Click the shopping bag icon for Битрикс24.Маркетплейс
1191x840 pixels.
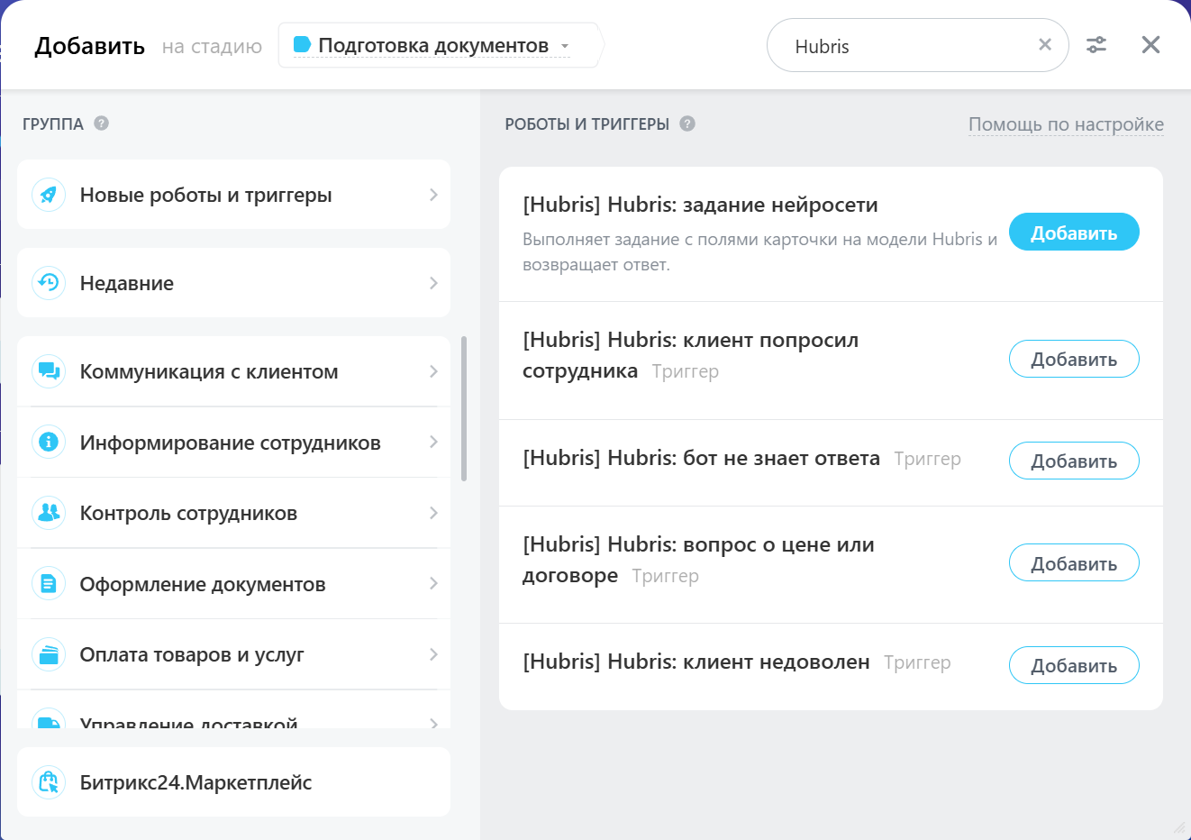click(49, 782)
